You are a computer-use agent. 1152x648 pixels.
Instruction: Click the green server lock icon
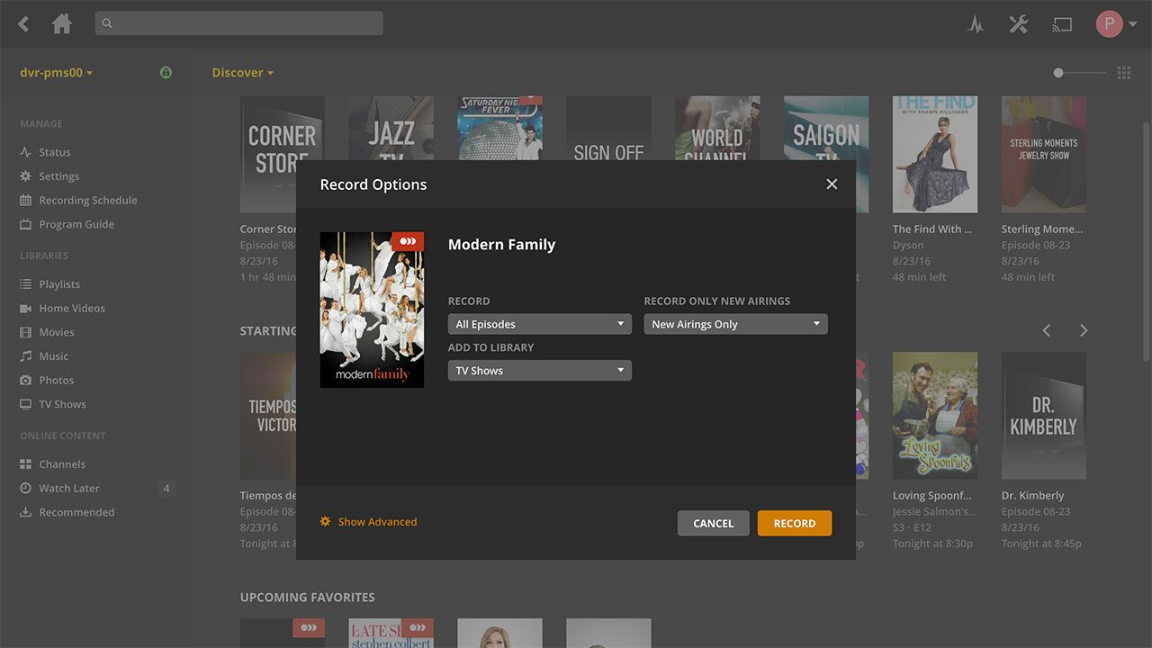166,72
